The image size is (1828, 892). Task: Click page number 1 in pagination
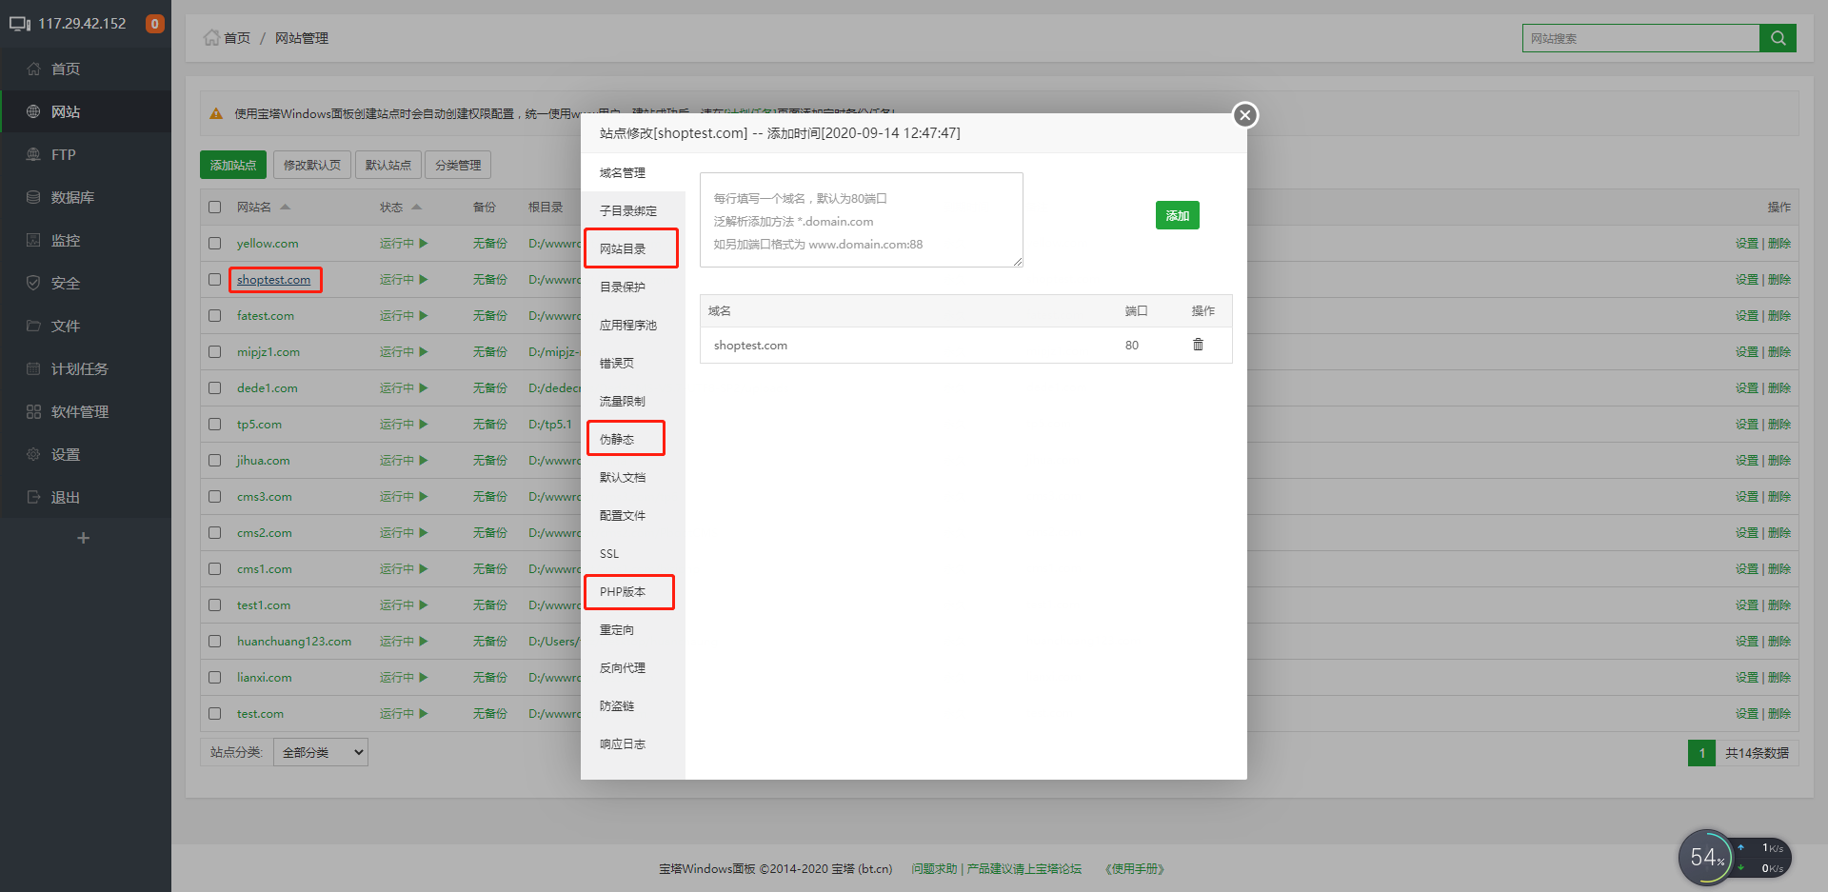[1702, 753]
